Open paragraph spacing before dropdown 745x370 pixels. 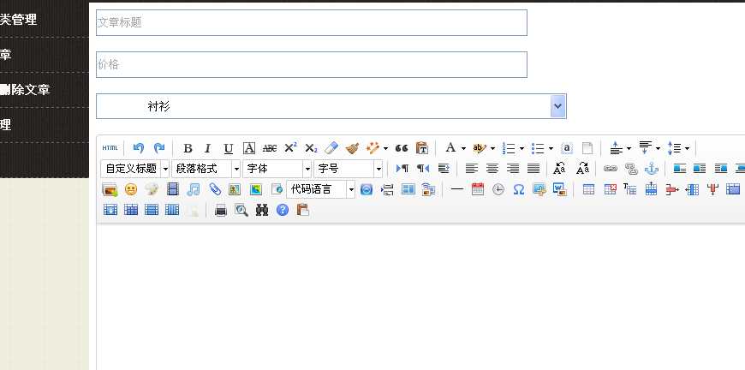point(629,149)
